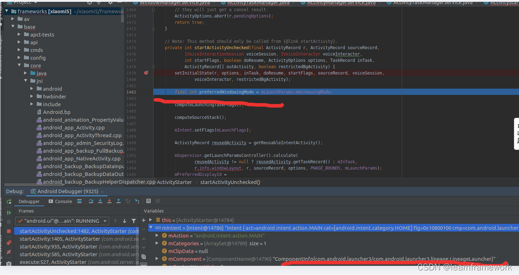Viewport: 519px width, 275px height.
Task: Expand the mCategories field
Action: [157, 243]
